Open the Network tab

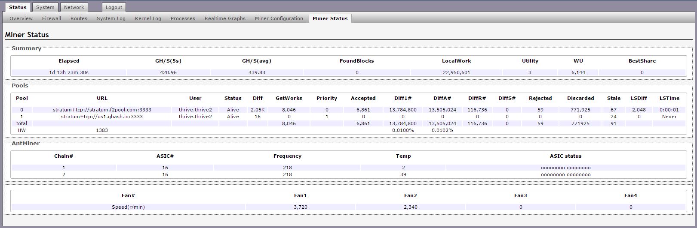tap(74, 7)
